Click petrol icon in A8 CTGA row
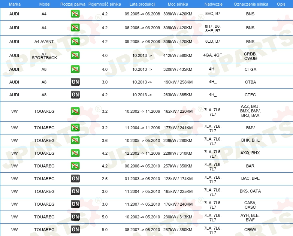Viewport: 293px width, 236px height. (75, 69)
